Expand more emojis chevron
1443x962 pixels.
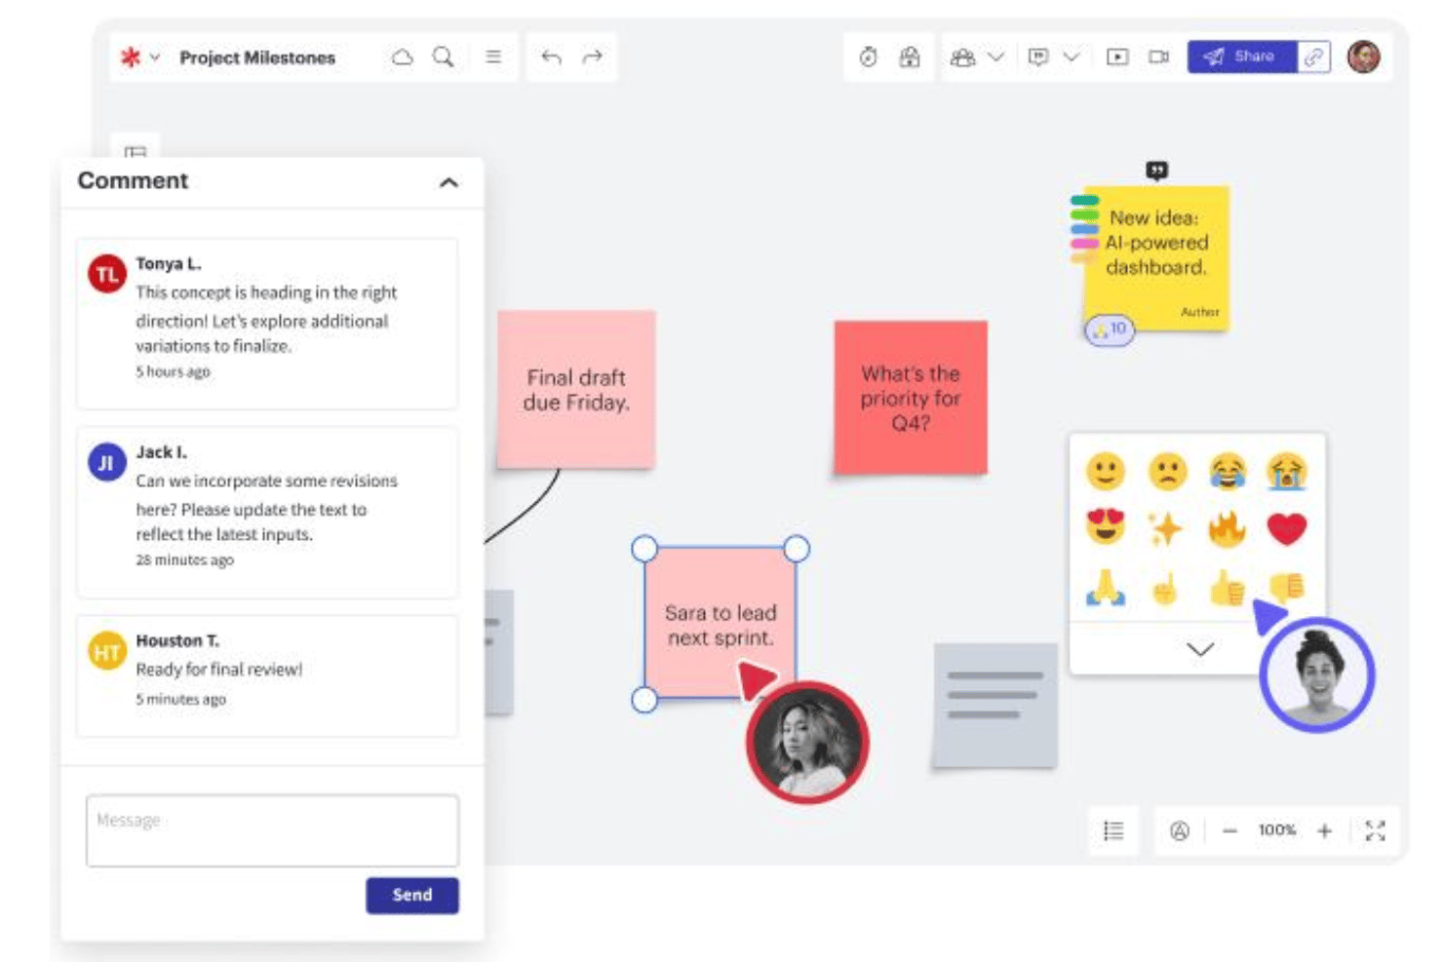pos(1200,649)
